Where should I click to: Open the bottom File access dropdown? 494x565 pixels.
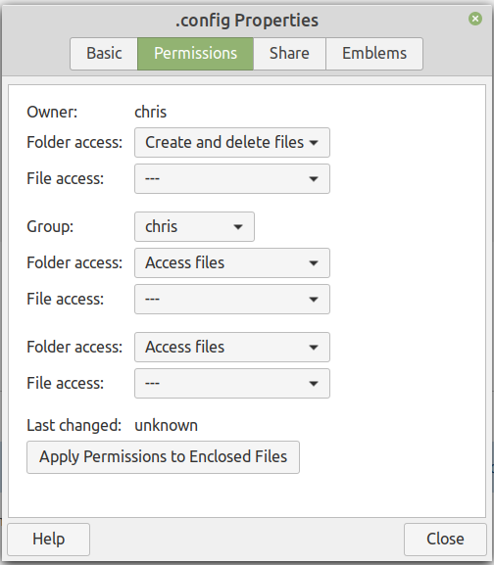click(232, 384)
